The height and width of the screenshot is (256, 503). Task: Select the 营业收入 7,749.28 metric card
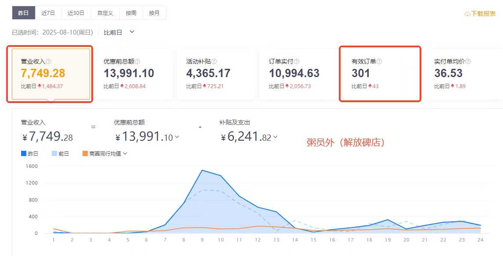[x=51, y=74]
